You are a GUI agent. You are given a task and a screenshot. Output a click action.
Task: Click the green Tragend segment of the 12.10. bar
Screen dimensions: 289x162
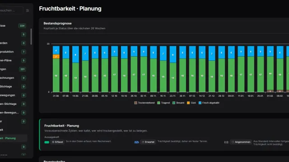click(x=114, y=74)
